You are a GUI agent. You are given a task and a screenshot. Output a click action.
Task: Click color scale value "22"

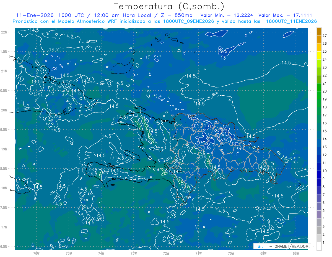(x=325, y=75)
